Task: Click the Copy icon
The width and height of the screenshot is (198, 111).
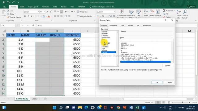Action: (x=8, y=14)
